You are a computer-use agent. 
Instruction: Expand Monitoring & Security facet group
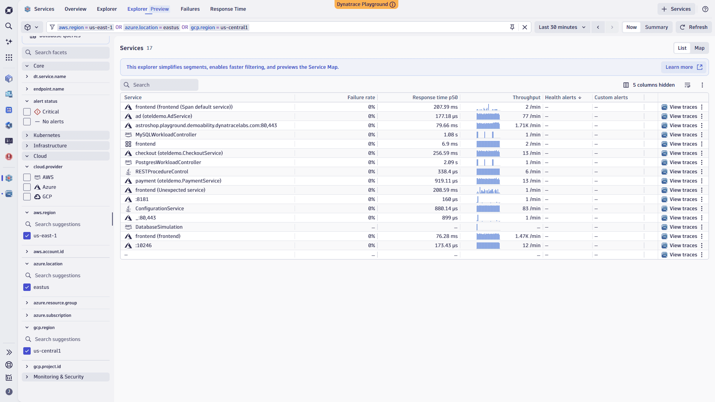tap(66, 377)
